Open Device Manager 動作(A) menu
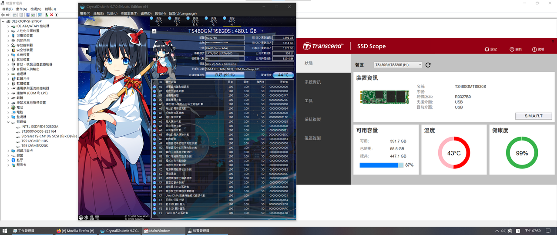The image size is (557, 235). 21,9
